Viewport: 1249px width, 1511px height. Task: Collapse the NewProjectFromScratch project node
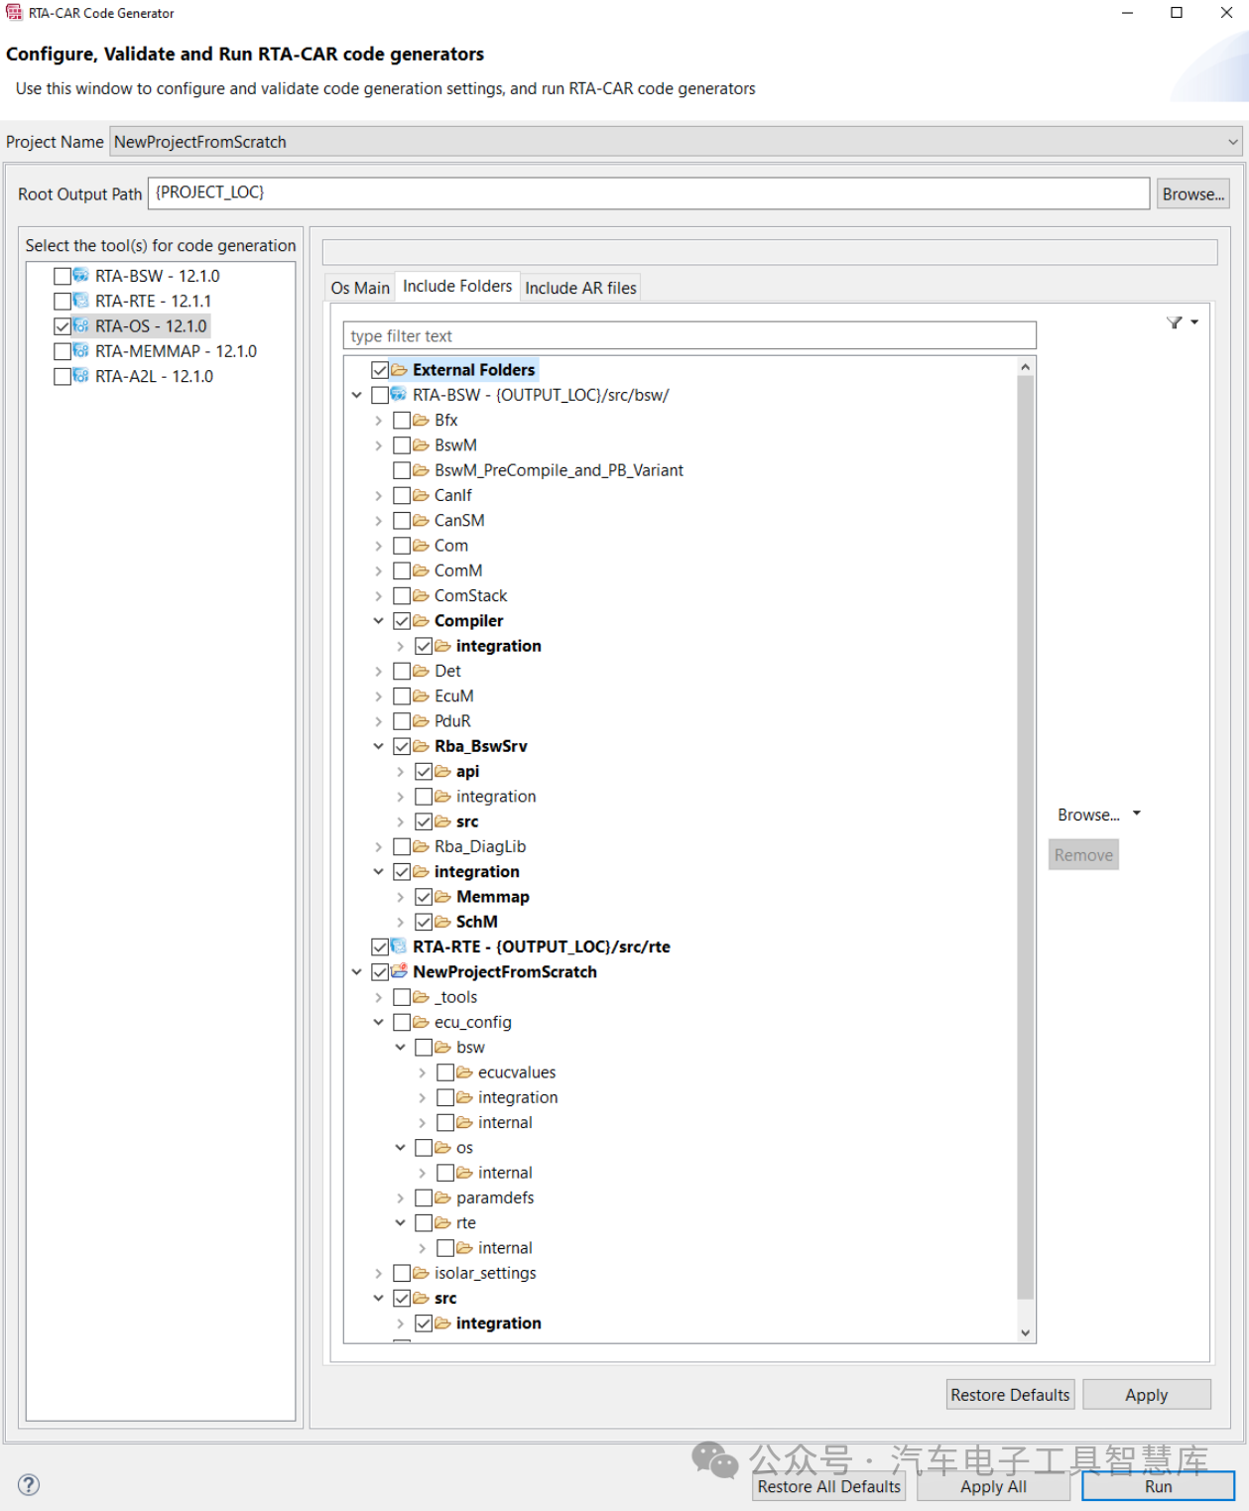click(357, 971)
